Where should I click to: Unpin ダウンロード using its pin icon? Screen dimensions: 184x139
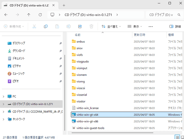click(60, 51)
